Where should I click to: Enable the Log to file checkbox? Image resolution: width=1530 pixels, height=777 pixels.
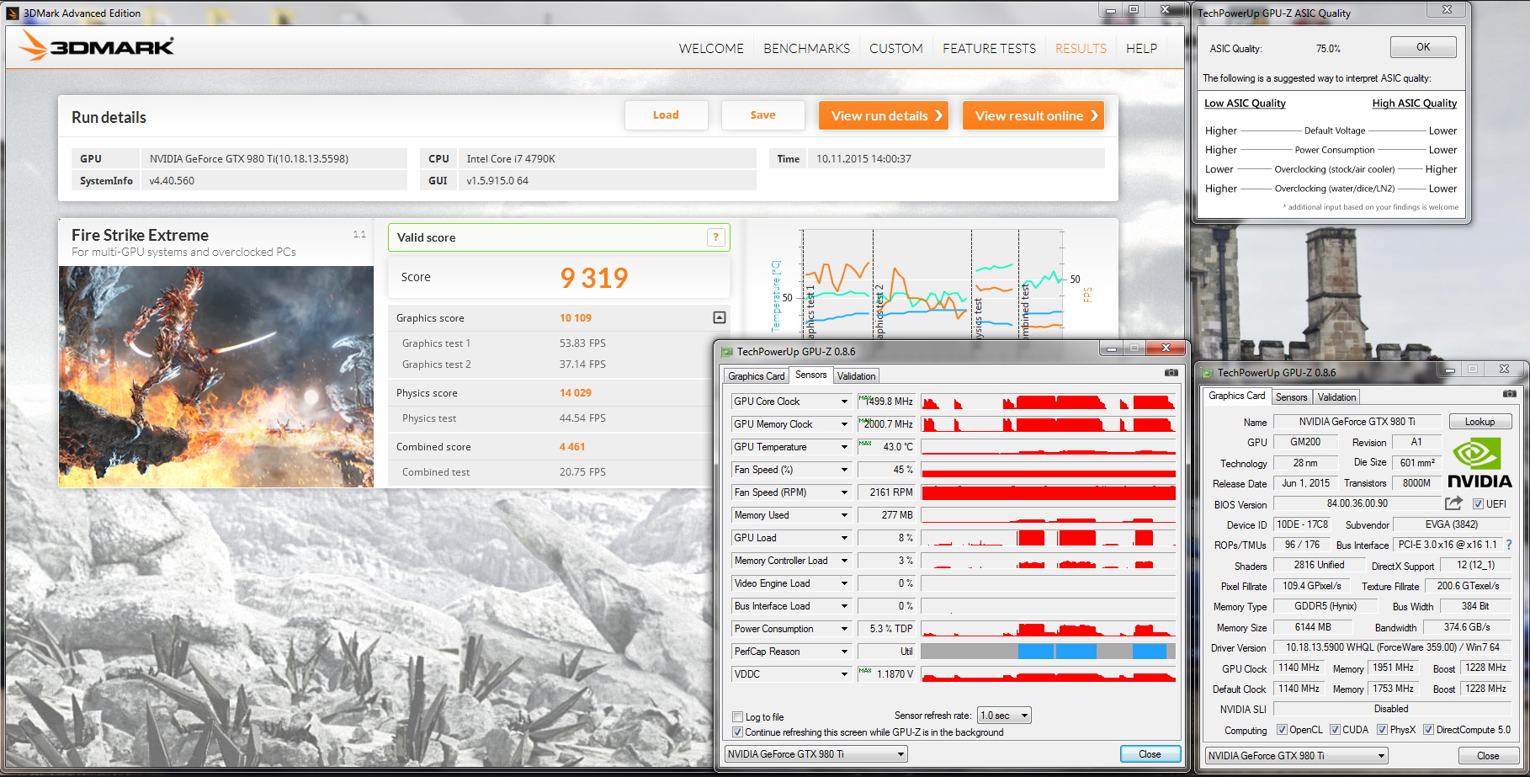click(x=737, y=717)
